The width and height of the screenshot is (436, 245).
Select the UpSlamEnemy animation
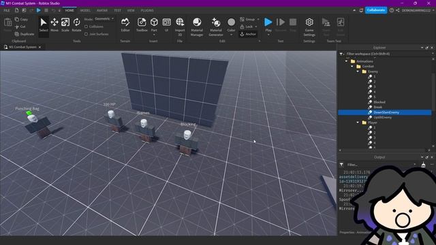pyautogui.click(x=382, y=118)
